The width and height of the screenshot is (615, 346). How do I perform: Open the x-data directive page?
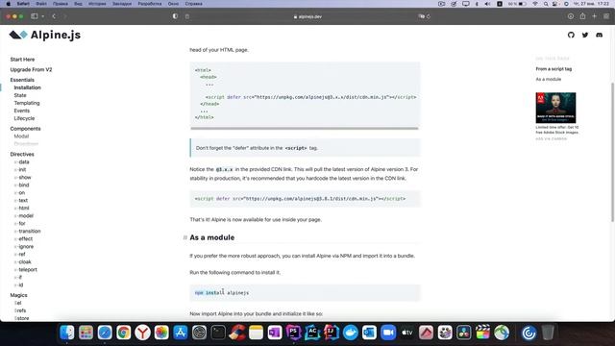(21, 161)
